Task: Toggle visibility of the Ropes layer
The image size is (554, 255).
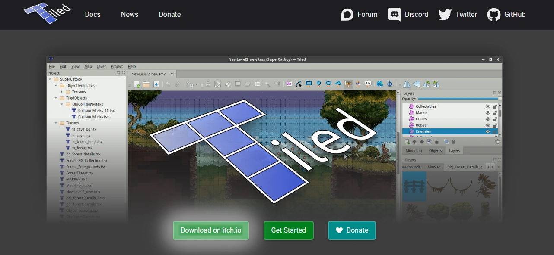Action: [x=487, y=125]
